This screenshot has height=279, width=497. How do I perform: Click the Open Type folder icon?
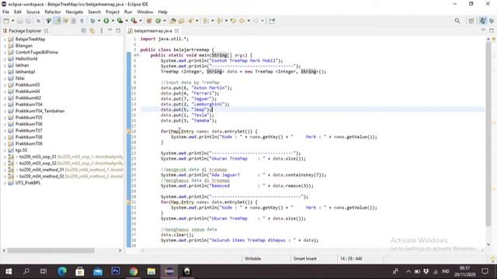click(x=172, y=21)
